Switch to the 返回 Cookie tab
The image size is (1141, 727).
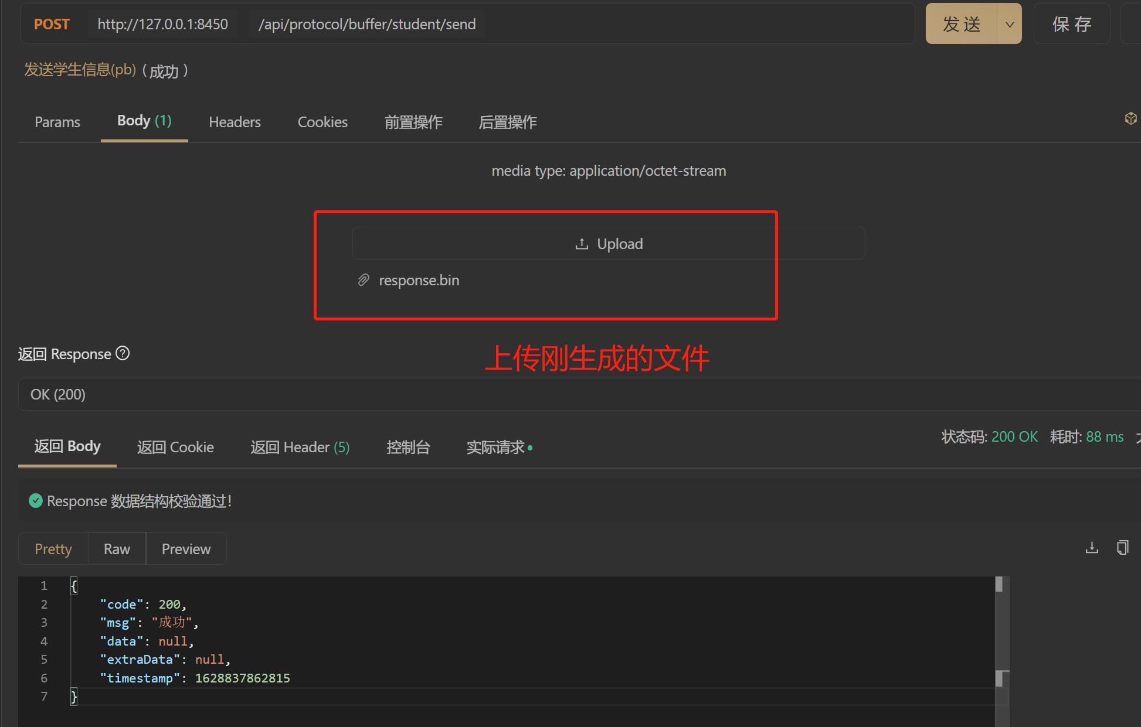pyautogui.click(x=175, y=447)
